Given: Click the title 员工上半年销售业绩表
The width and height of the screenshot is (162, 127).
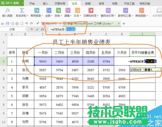Looking at the screenshot, I should coord(81,42).
